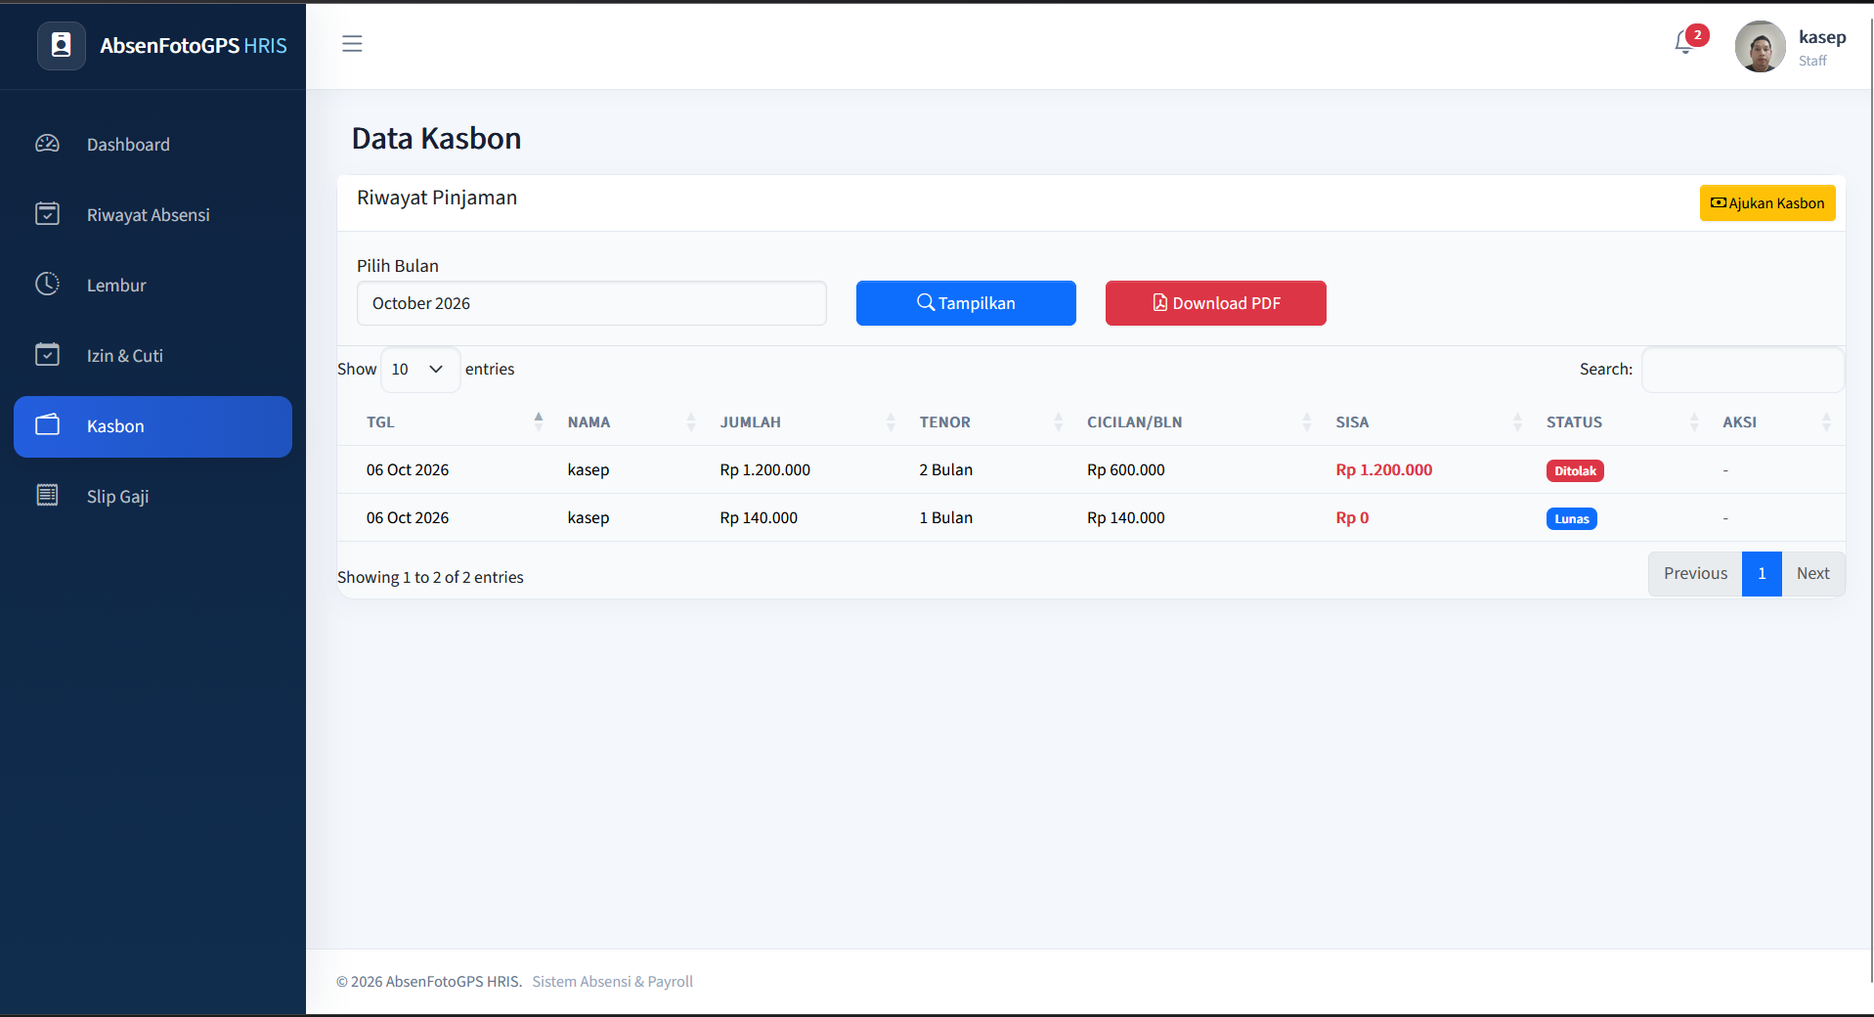Click the Dashboard speedometer icon

(48, 144)
